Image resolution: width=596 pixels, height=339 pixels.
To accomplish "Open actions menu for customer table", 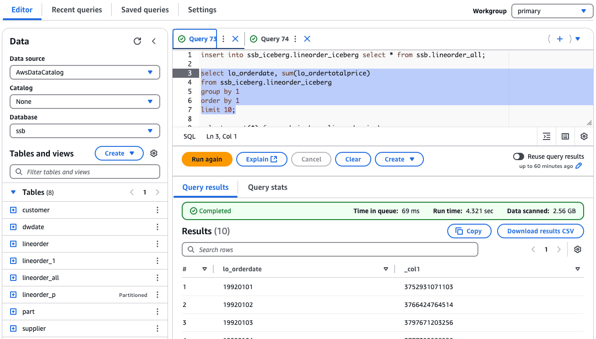I will point(157,210).
